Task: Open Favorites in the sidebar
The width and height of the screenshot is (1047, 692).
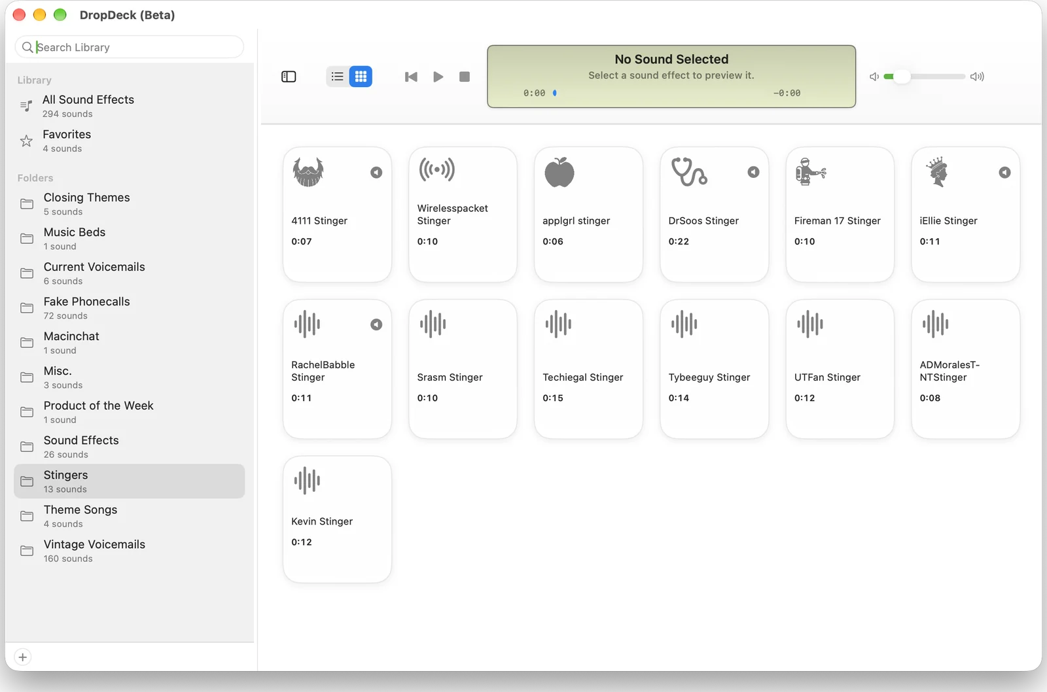Action: click(x=130, y=141)
